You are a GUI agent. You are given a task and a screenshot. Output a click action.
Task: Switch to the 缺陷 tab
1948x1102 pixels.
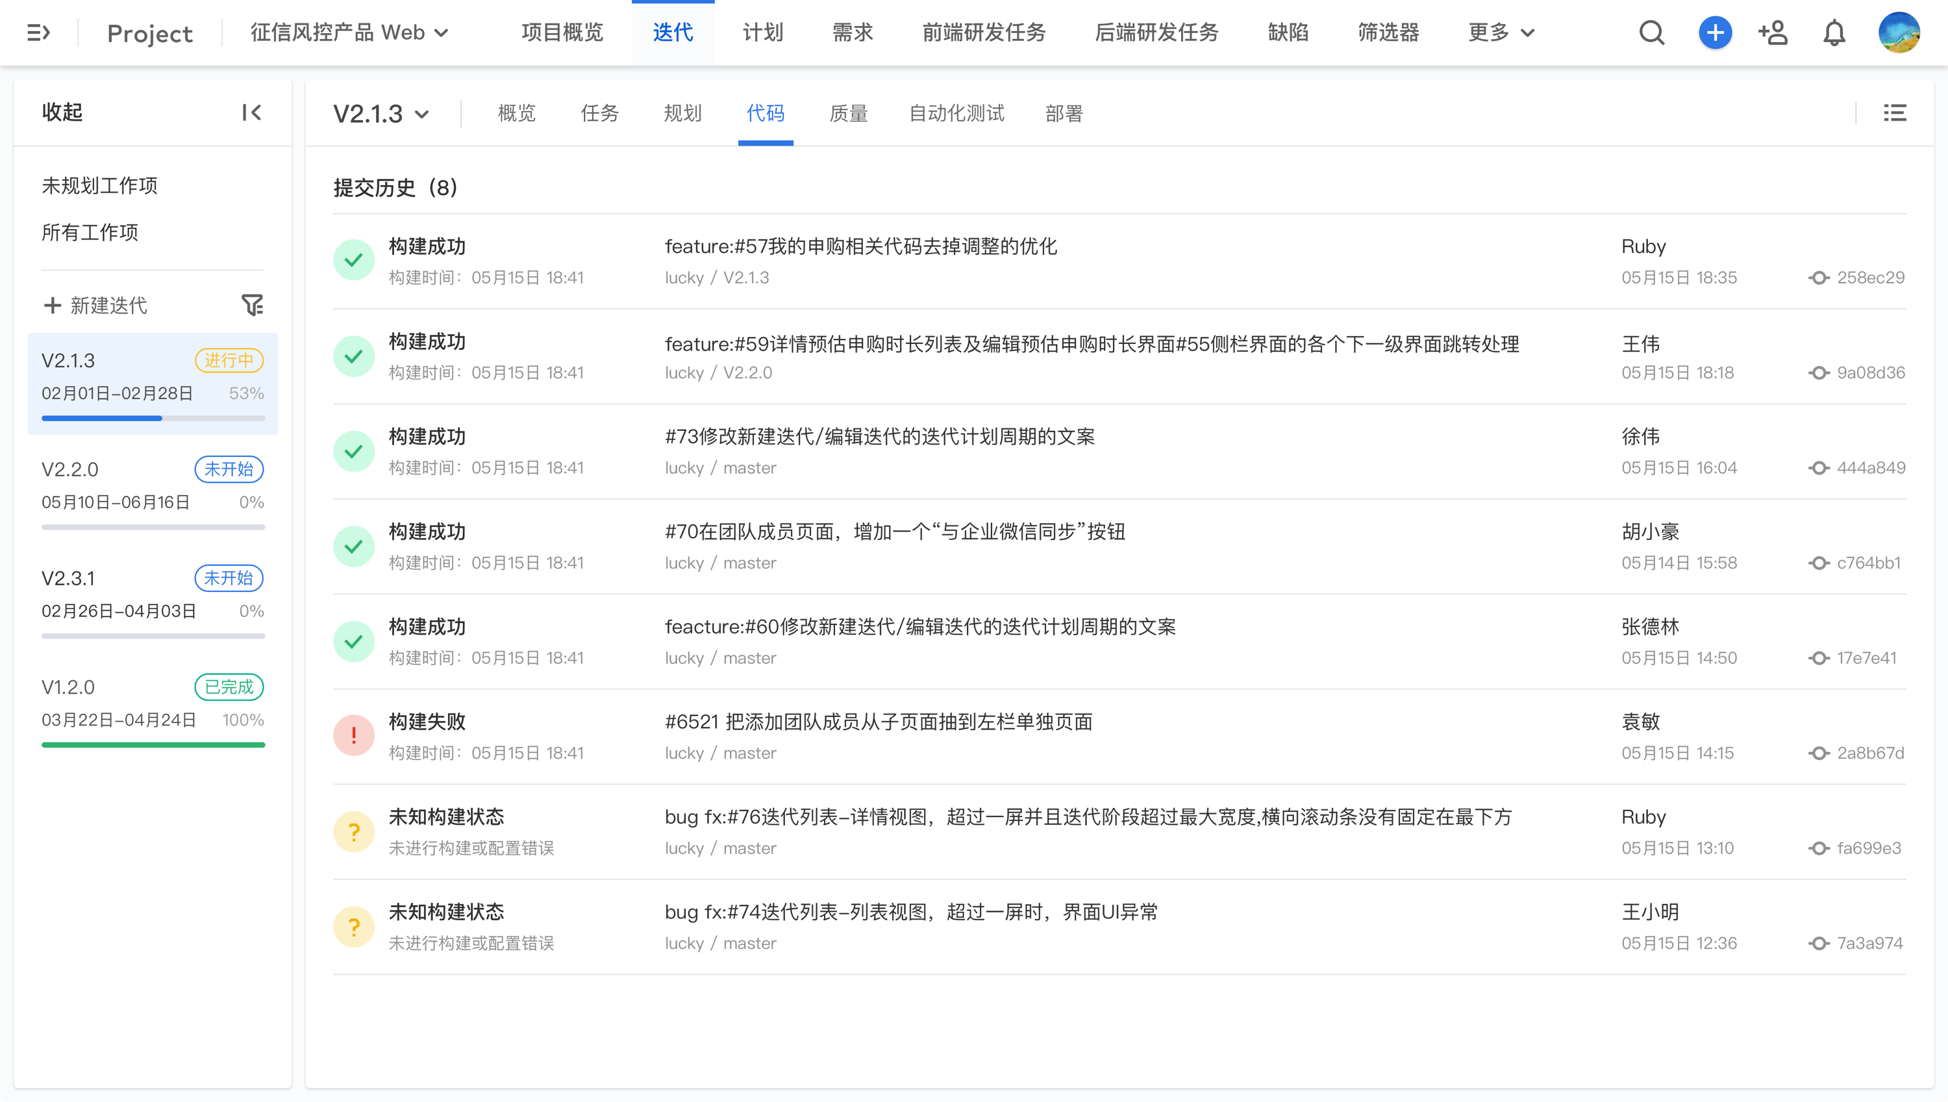pos(1288,32)
